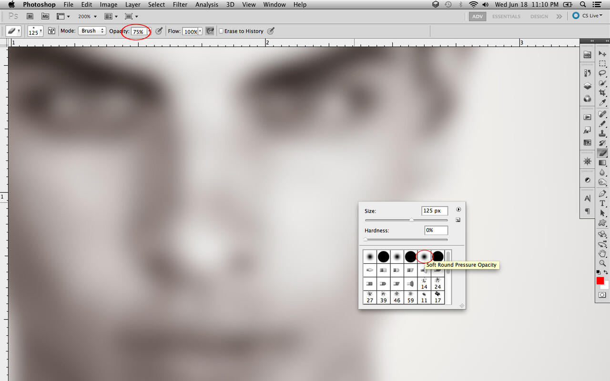Swap foreground and background colors
The width and height of the screenshot is (610, 381).
(x=606, y=272)
